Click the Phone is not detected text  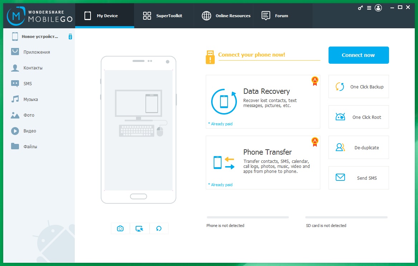[x=225, y=226]
